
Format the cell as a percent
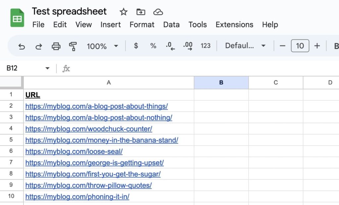click(153, 46)
